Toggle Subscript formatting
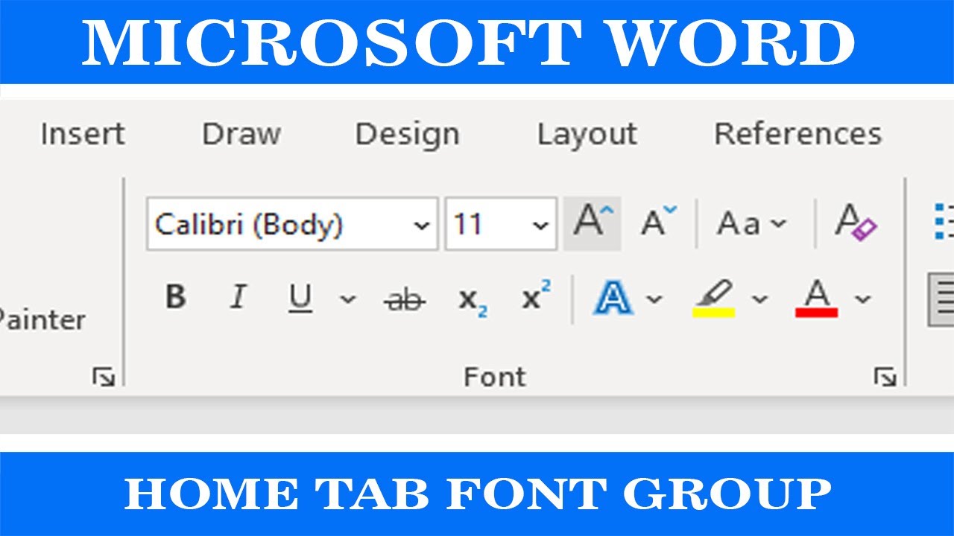This screenshot has width=954, height=536. point(473,300)
